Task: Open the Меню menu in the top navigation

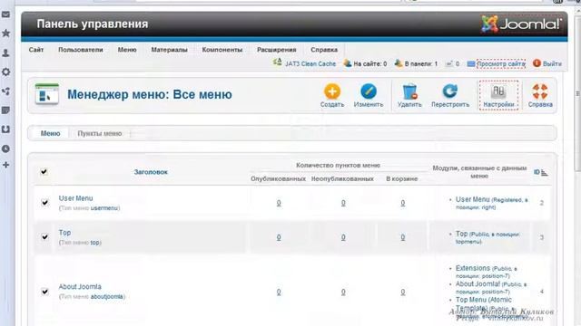Action: [x=127, y=50]
